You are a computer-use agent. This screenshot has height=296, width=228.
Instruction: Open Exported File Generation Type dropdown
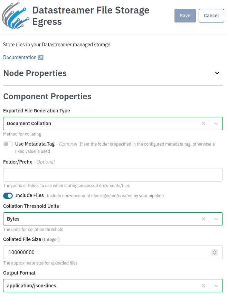(216, 123)
